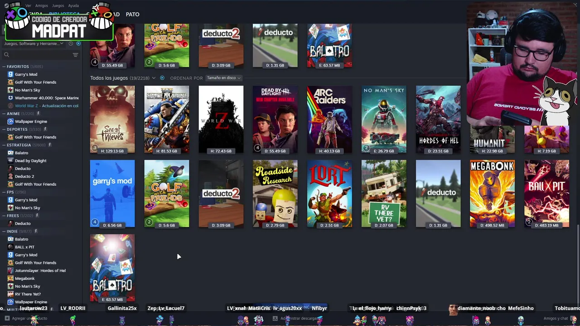Collapse the INDIE category
This screenshot has height=326, width=580.
[4, 231]
